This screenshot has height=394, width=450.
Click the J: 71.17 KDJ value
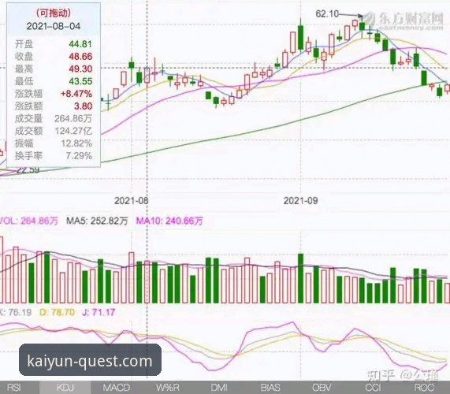click(x=99, y=312)
